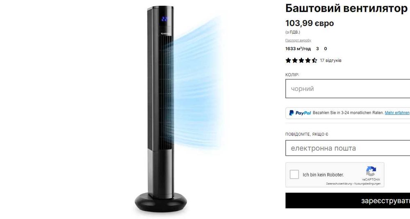Click the 'Баштовий вентилятор' product title
This screenshot has width=410, height=219.
pyautogui.click(x=347, y=8)
